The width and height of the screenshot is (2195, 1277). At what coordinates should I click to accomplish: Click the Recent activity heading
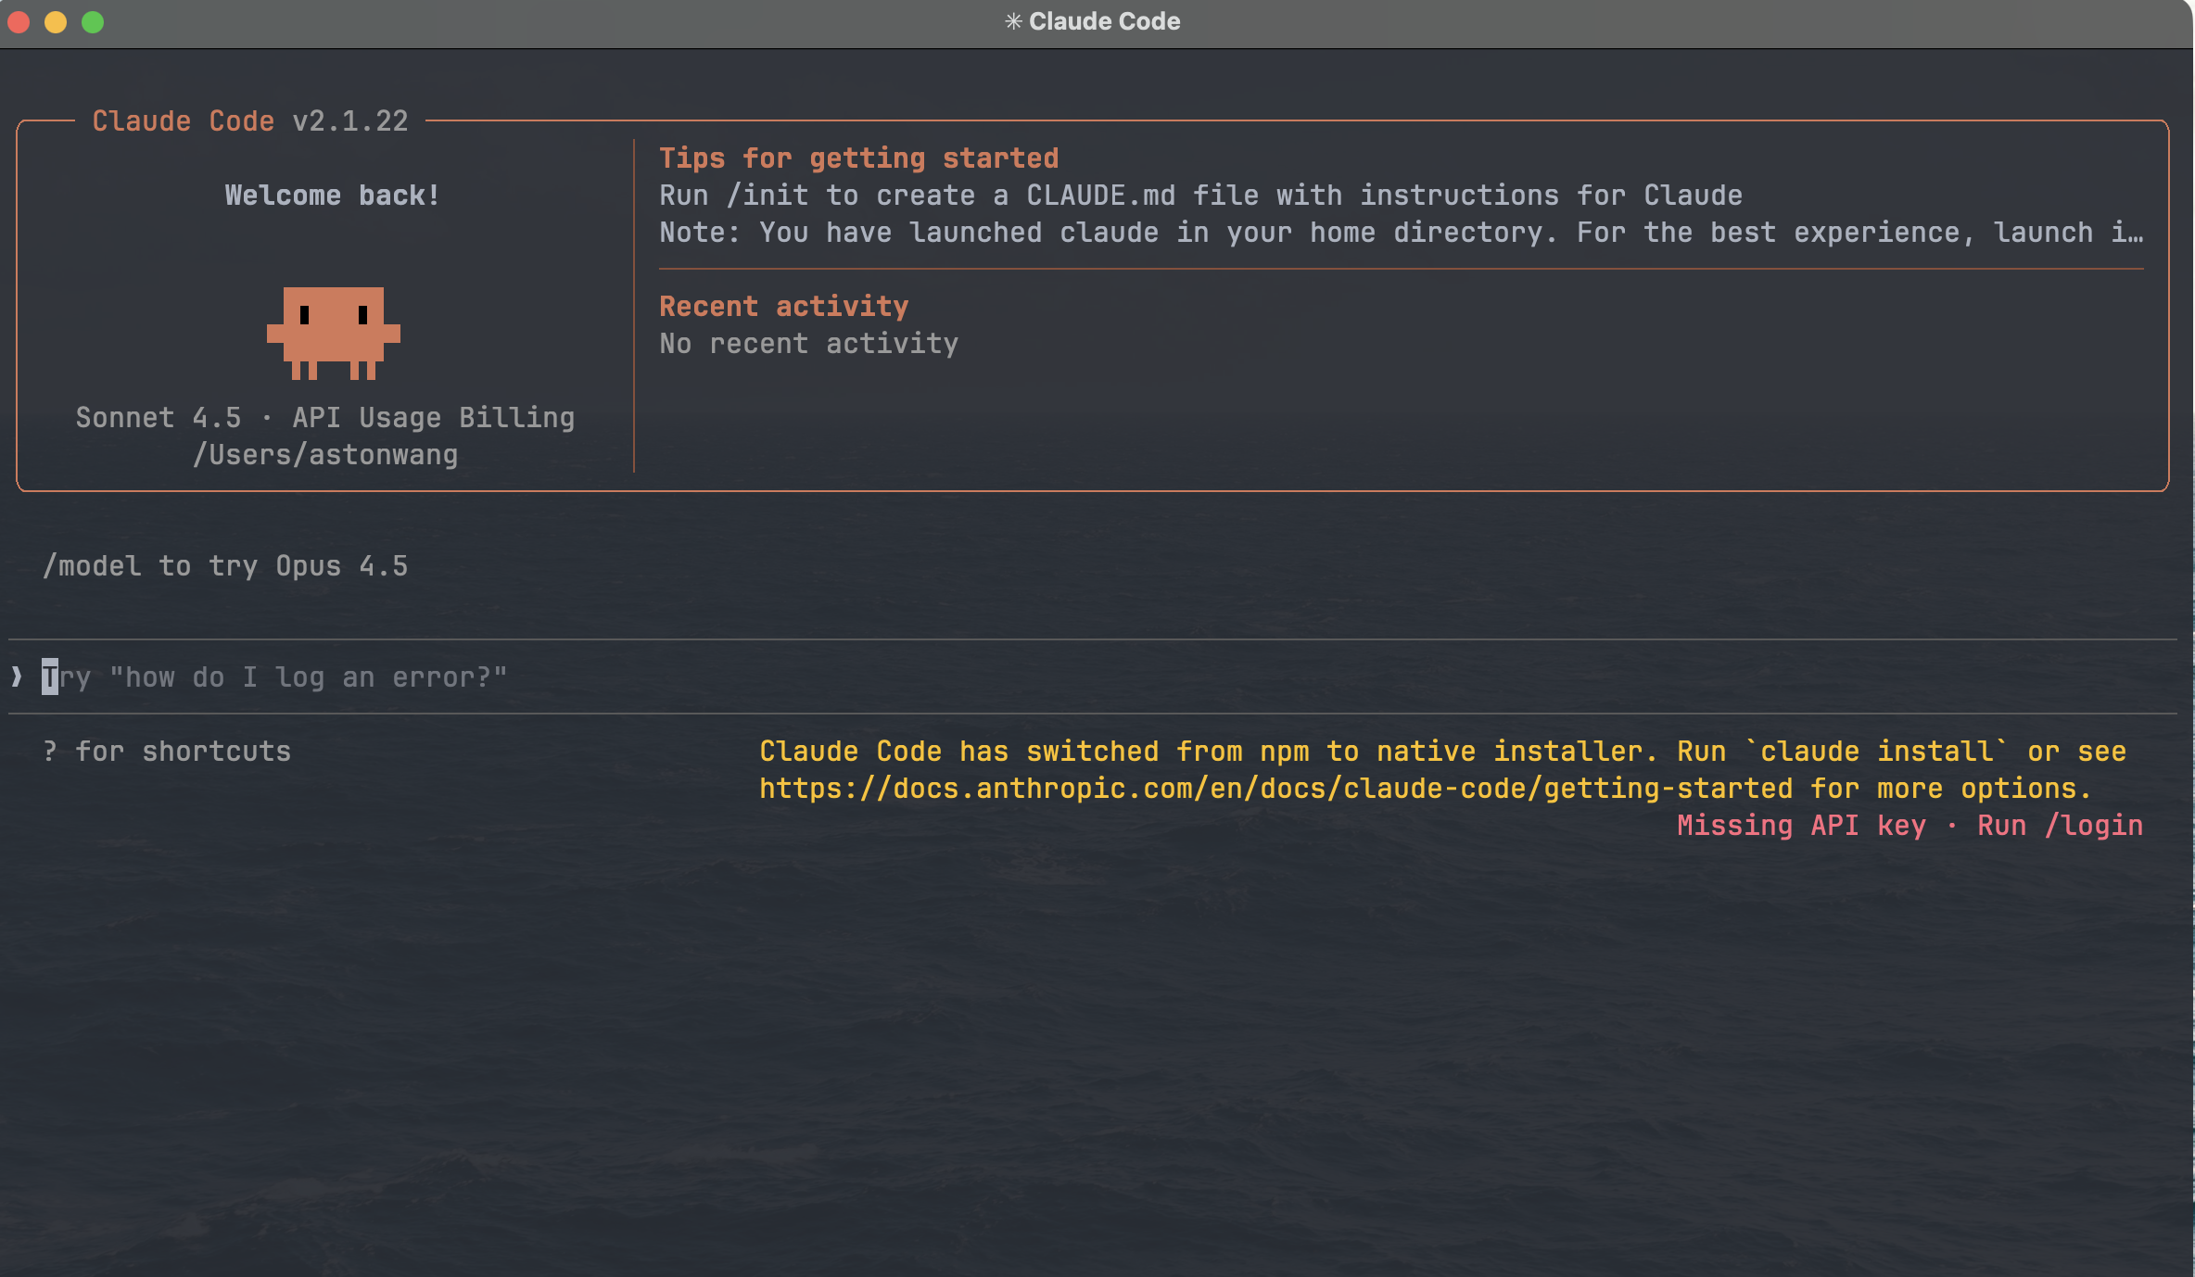[x=783, y=307]
